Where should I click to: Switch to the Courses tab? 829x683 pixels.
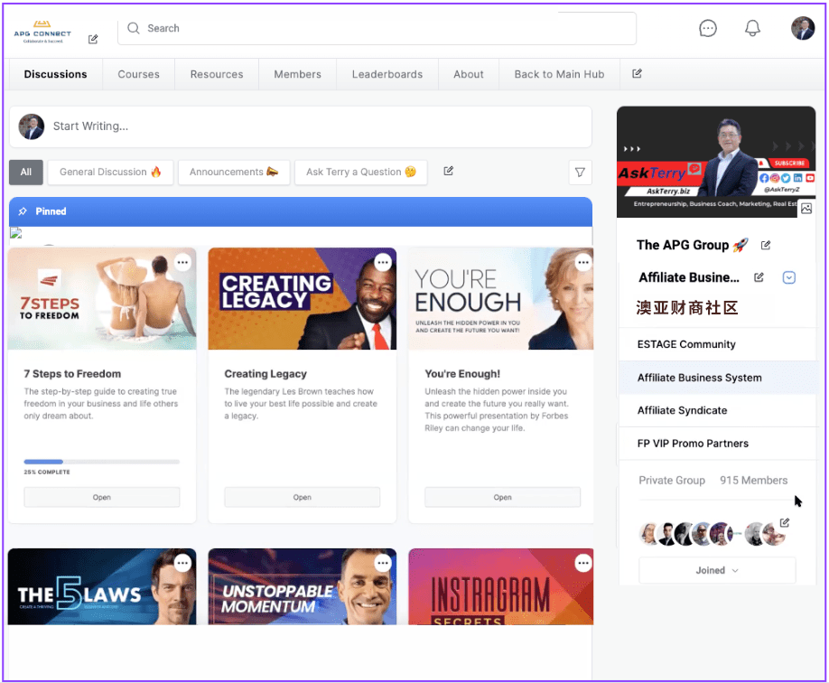pyautogui.click(x=138, y=74)
